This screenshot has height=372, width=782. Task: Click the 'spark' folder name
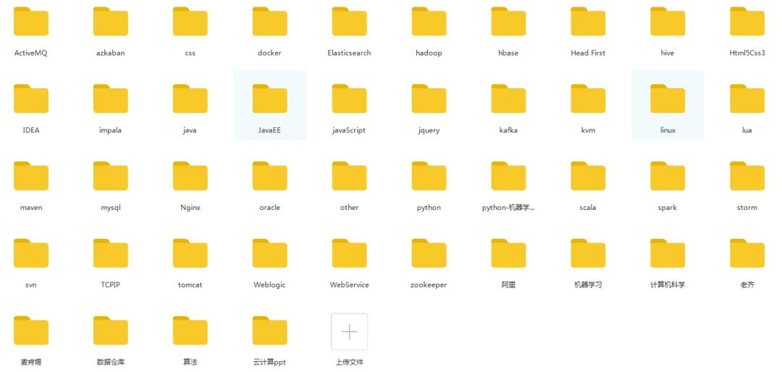(668, 208)
